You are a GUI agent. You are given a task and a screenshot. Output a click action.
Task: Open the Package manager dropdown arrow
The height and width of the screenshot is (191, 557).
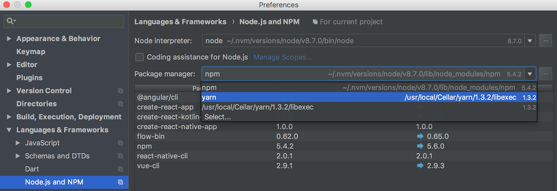530,74
